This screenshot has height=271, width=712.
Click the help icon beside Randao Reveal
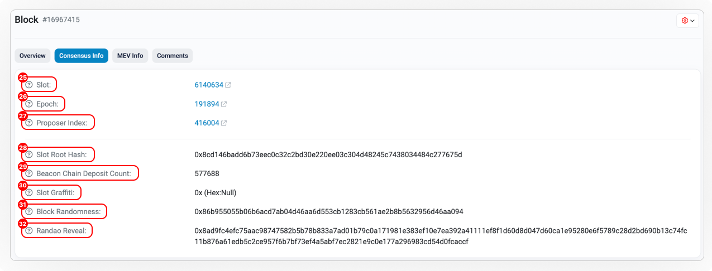click(29, 230)
